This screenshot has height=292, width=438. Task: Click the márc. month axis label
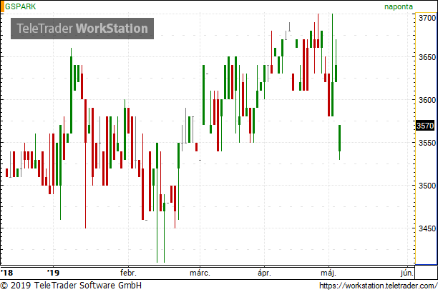coord(200,273)
